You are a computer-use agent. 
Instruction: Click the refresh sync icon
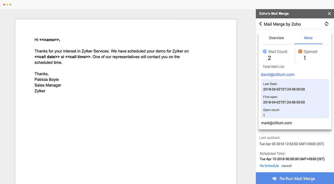pos(326,24)
